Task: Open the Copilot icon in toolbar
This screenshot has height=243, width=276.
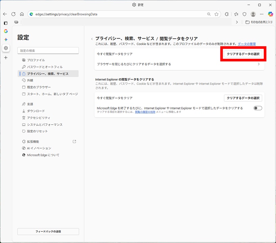Action: click(x=270, y=14)
